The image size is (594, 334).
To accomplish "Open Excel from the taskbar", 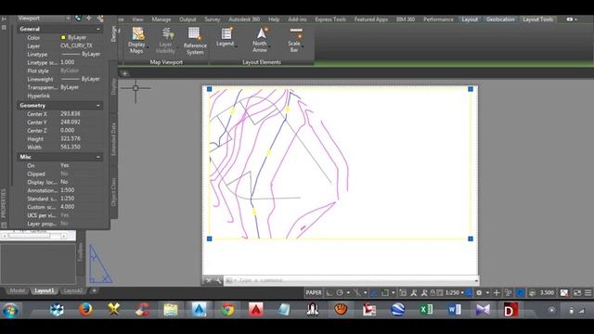I will pos(426,310).
